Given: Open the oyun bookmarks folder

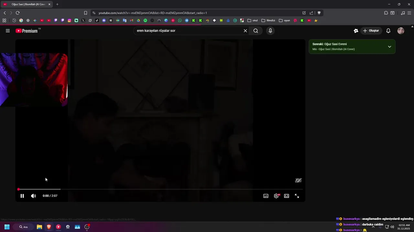Looking at the screenshot, I should [285, 20].
